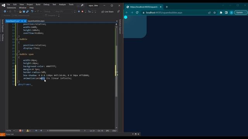Open the active documents list dropdown arrow
Viewport: 248px width, 139px height.
tap(117, 21)
